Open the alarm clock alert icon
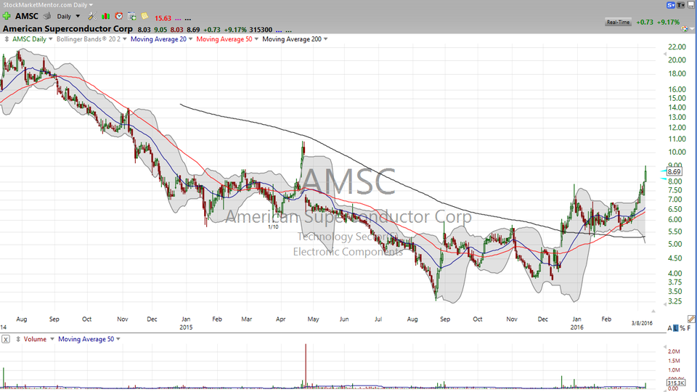Image resolution: width=697 pixels, height=392 pixels. coord(118,16)
